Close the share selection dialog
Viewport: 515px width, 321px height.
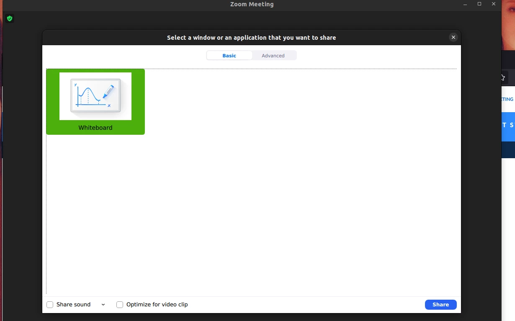tap(453, 37)
